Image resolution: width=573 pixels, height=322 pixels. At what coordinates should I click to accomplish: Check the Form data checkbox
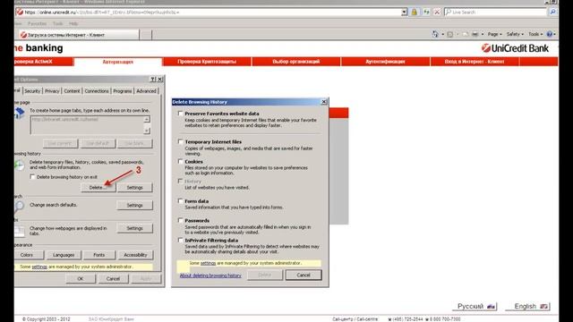[x=180, y=200]
